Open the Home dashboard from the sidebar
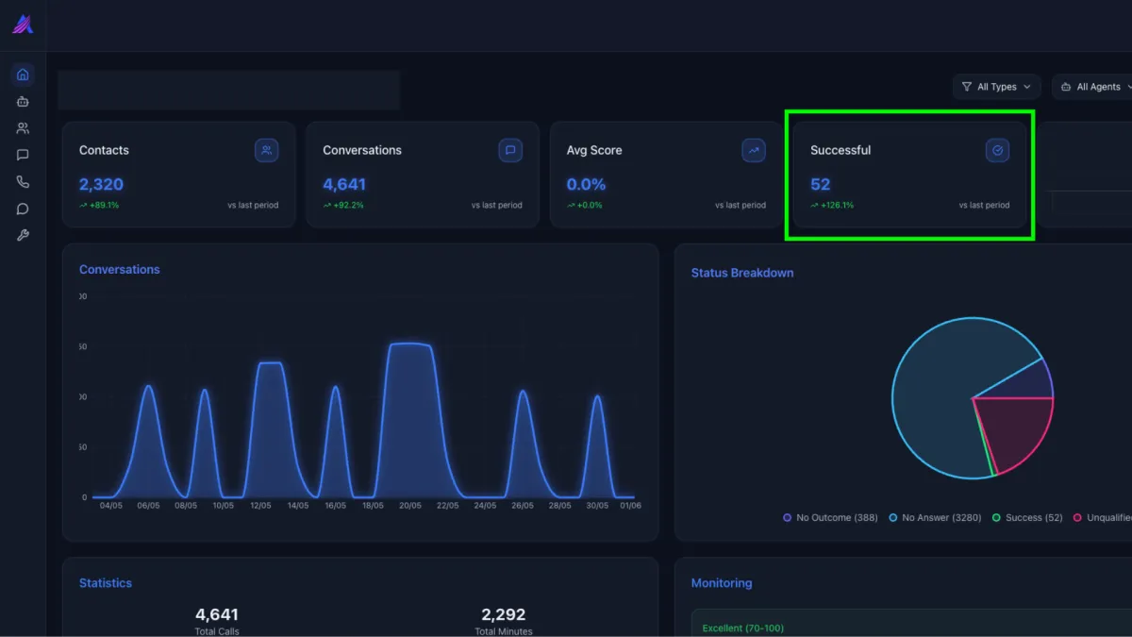Image resolution: width=1132 pixels, height=637 pixels. [23, 75]
